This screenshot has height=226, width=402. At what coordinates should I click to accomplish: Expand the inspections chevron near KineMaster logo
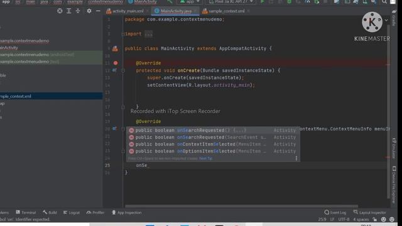pyautogui.click(x=386, y=20)
